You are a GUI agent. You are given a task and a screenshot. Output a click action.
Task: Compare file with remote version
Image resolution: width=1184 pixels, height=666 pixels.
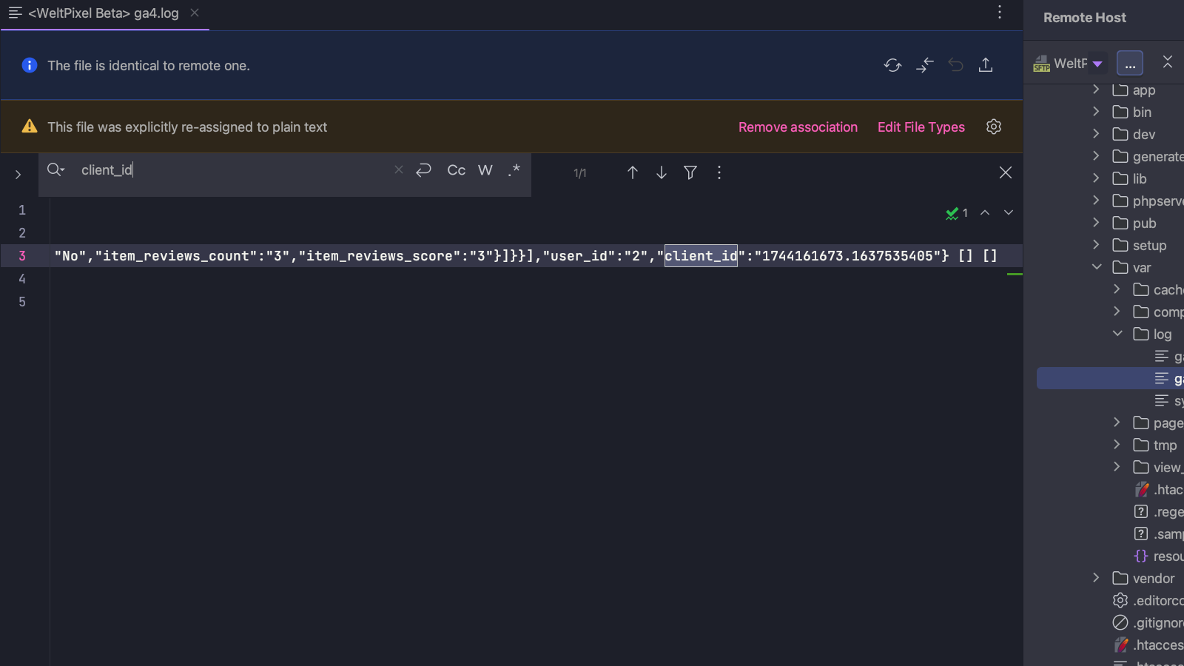point(924,65)
